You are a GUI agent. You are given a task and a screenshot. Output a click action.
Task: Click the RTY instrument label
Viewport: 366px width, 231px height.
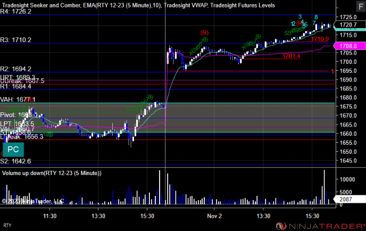[x=7, y=226]
